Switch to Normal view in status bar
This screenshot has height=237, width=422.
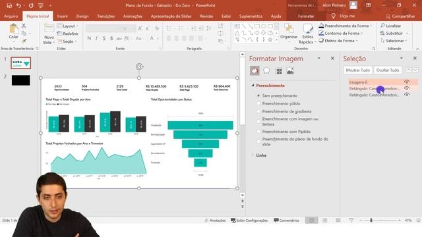(x=312, y=221)
